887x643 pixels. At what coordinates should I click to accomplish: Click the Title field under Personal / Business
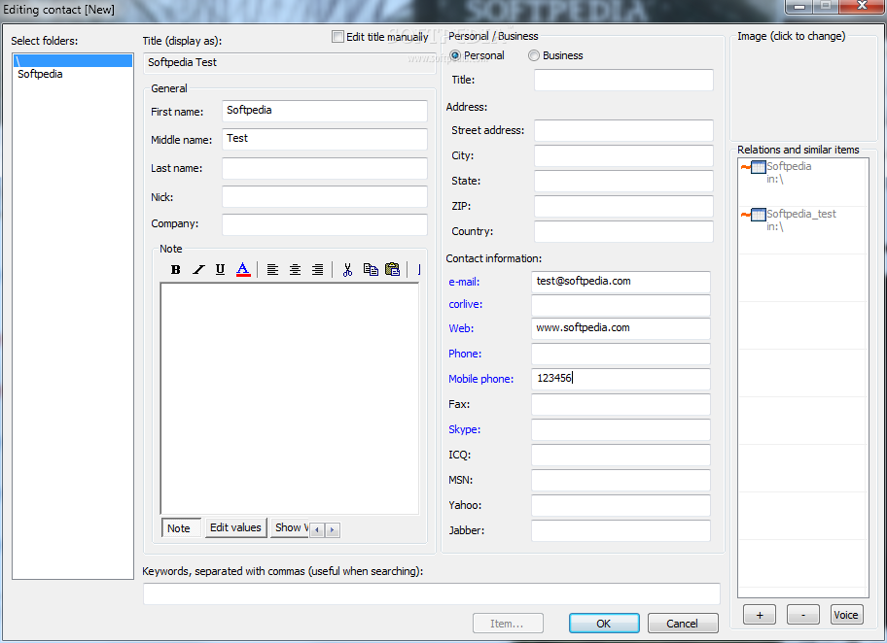[x=623, y=80]
